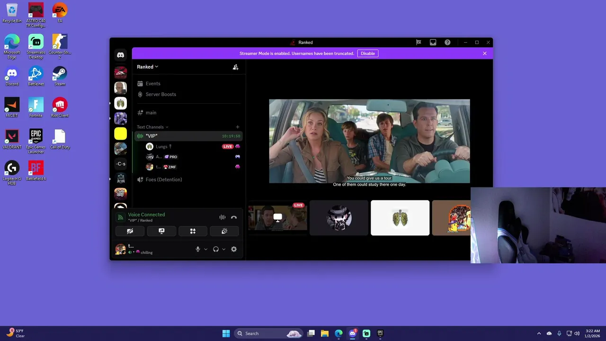Open the server icon with the sunset logo
606x341 pixels.
(x=121, y=194)
